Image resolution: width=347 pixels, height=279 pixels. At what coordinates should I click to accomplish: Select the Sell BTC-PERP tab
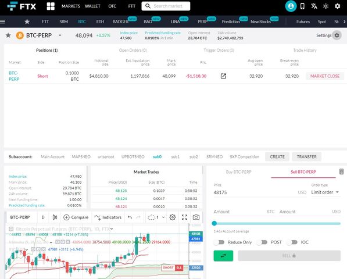click(303, 171)
